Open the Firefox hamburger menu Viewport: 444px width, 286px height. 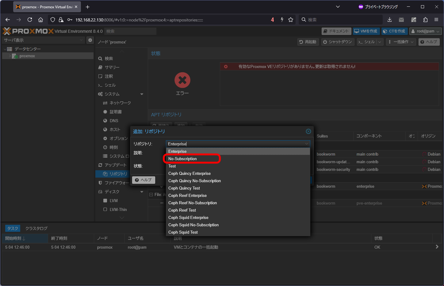(x=436, y=20)
